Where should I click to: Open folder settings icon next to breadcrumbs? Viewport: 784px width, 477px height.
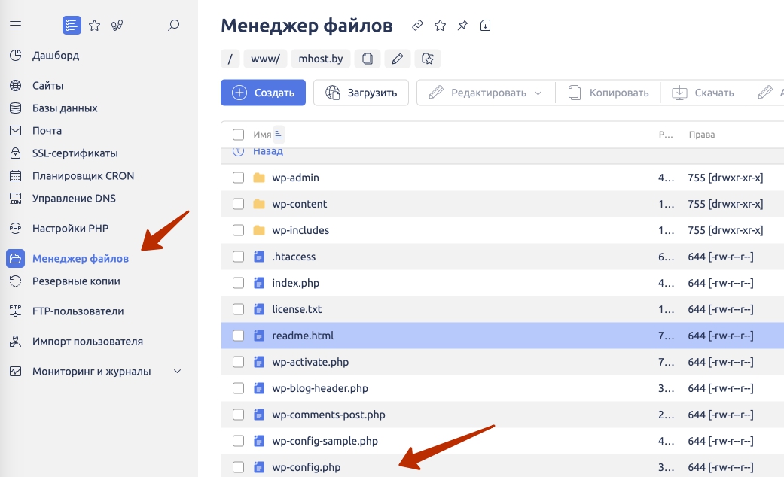point(428,58)
